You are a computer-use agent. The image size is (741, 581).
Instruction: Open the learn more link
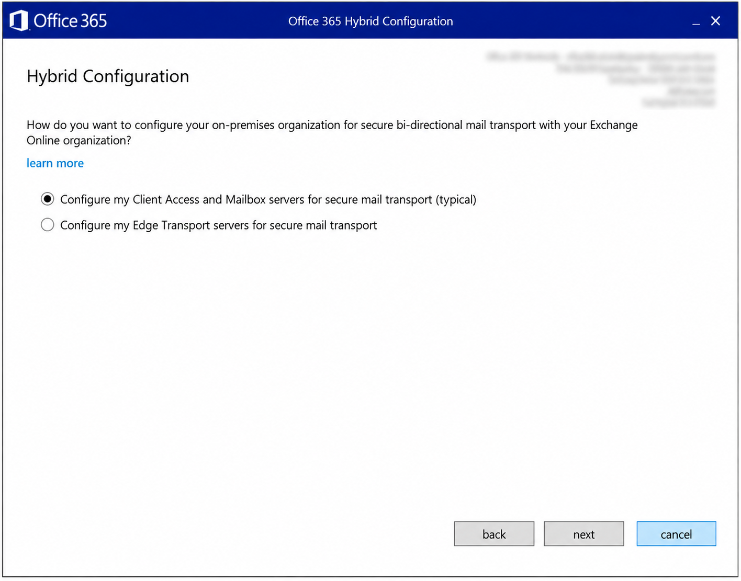tap(55, 163)
